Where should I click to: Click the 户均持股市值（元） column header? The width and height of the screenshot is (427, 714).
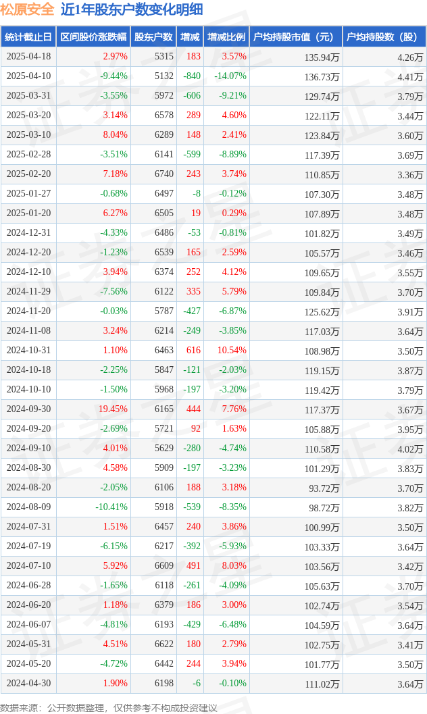pyautogui.click(x=296, y=37)
